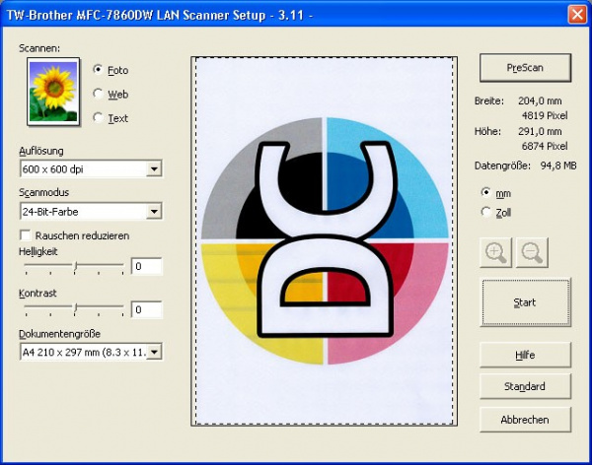Choose mm as measurement unit
Screen dimensions: 592x465
point(485,193)
